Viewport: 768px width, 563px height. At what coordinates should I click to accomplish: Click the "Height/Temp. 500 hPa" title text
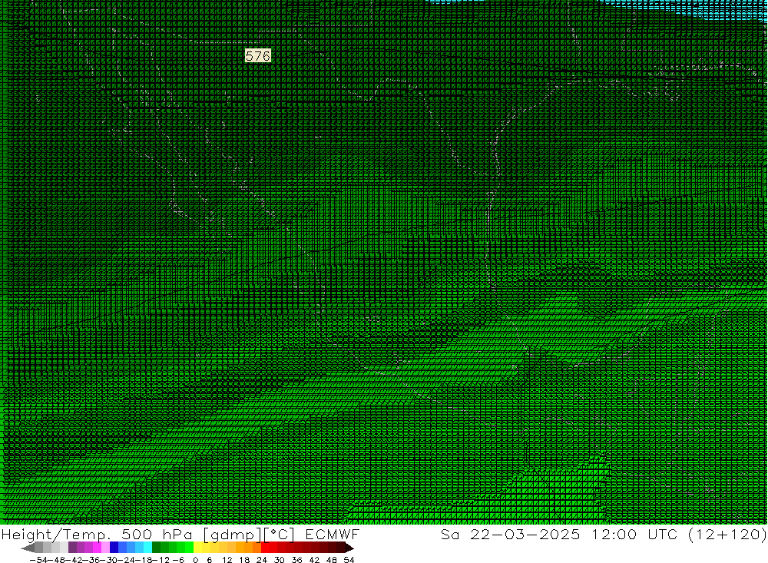(x=97, y=535)
